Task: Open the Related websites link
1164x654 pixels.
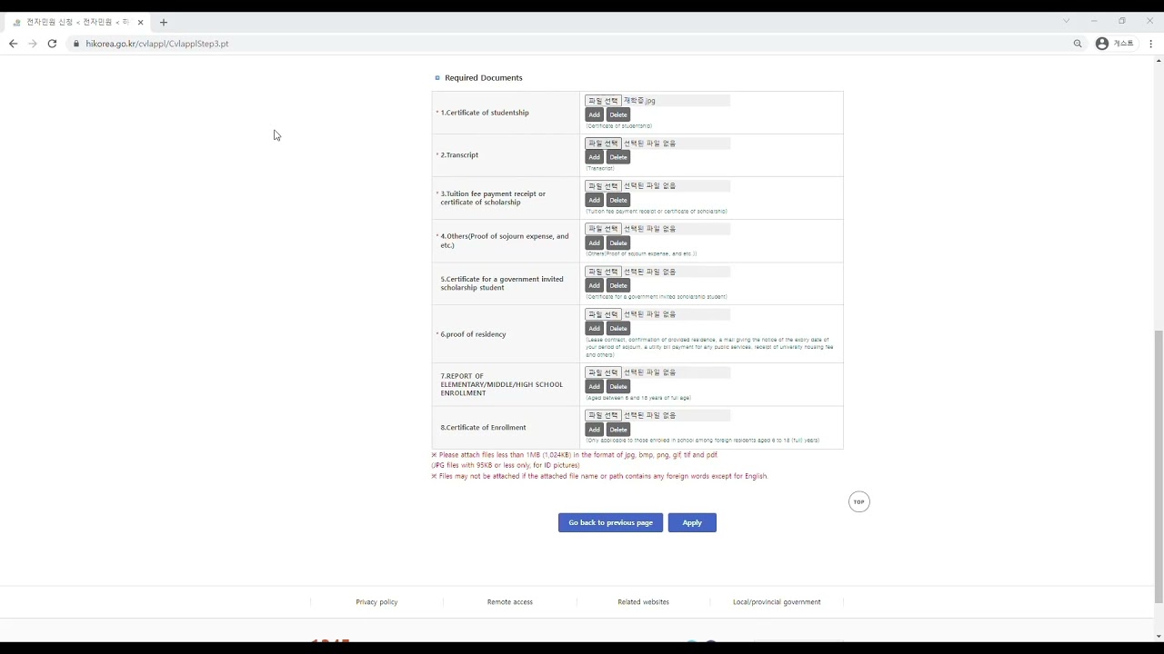Action: (643, 602)
